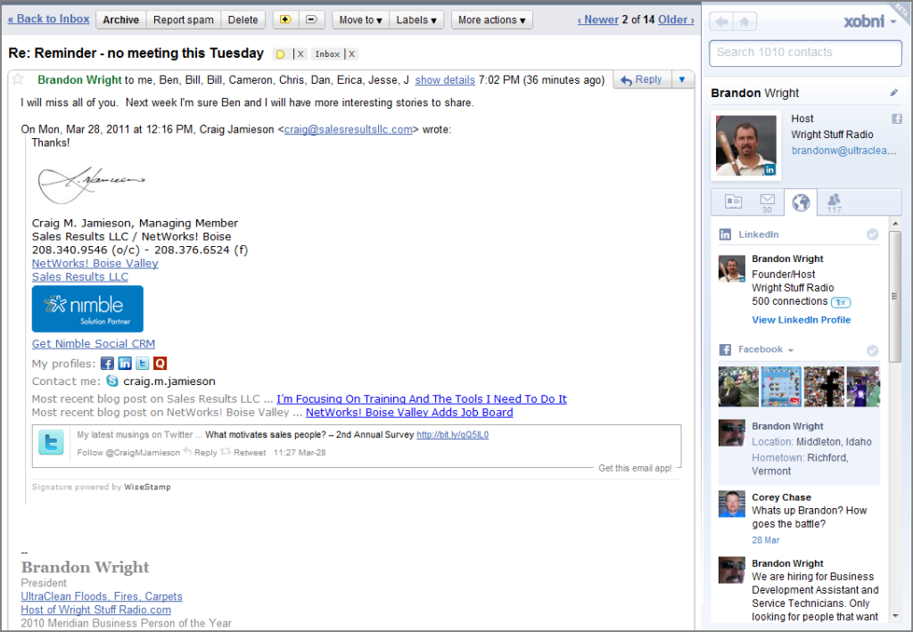Open Craig's Quora profile icon

pos(160,363)
